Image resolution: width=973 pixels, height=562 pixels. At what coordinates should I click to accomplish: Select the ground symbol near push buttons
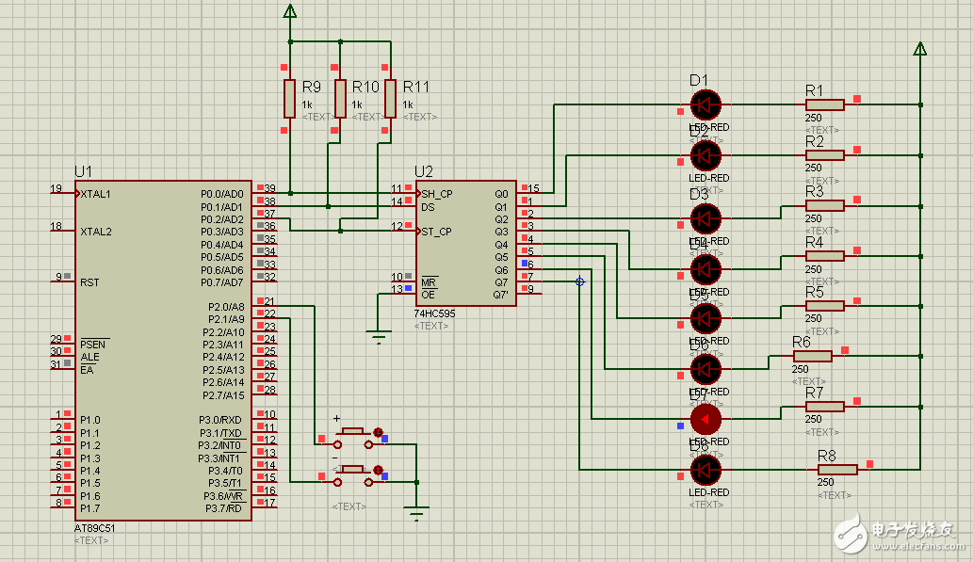point(416,512)
